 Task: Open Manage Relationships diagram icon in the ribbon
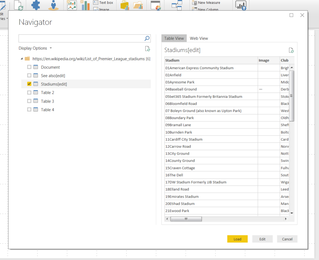click(177, 5)
